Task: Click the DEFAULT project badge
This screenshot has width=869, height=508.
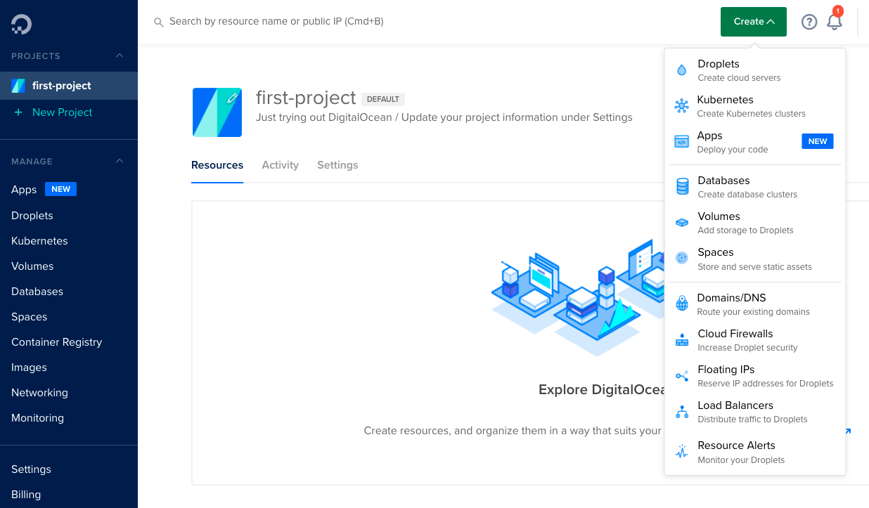Action: 383,99
